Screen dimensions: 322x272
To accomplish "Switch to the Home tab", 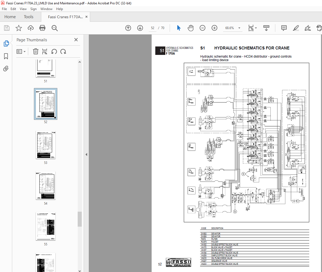I will click(10, 17).
